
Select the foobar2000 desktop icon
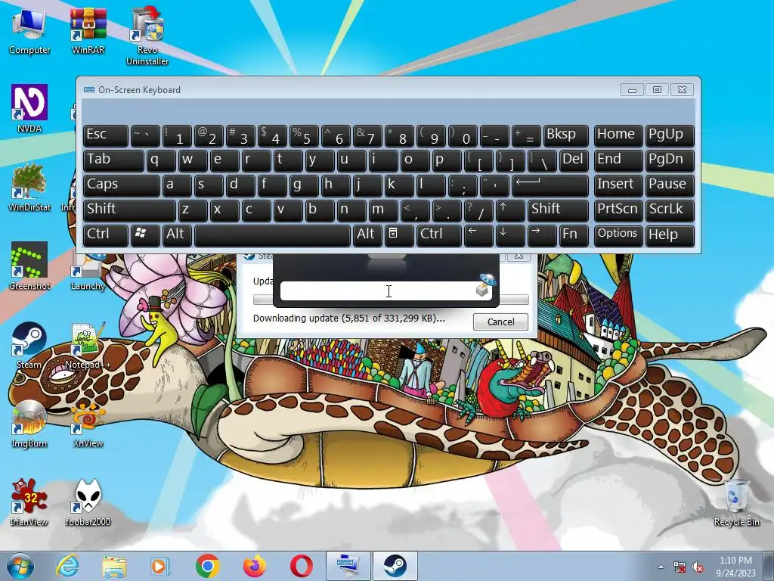pyautogui.click(x=88, y=502)
